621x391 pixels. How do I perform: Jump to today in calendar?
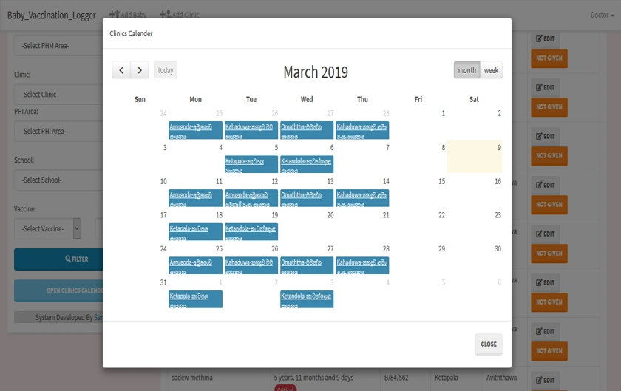tap(166, 70)
